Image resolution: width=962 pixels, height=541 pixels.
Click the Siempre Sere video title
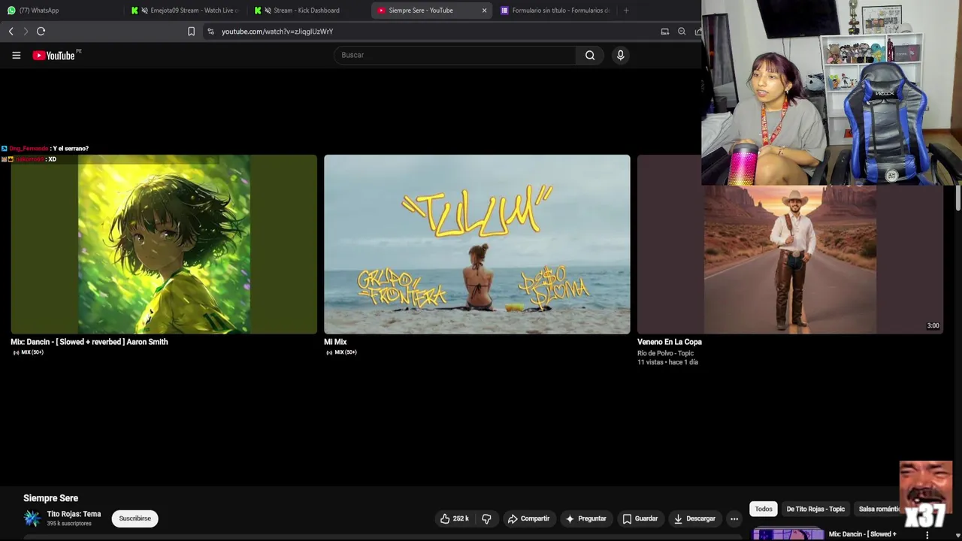[x=50, y=498]
